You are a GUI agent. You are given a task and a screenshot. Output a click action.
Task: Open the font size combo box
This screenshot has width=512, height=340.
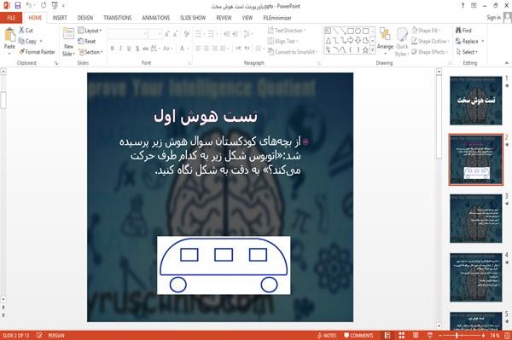(154, 34)
